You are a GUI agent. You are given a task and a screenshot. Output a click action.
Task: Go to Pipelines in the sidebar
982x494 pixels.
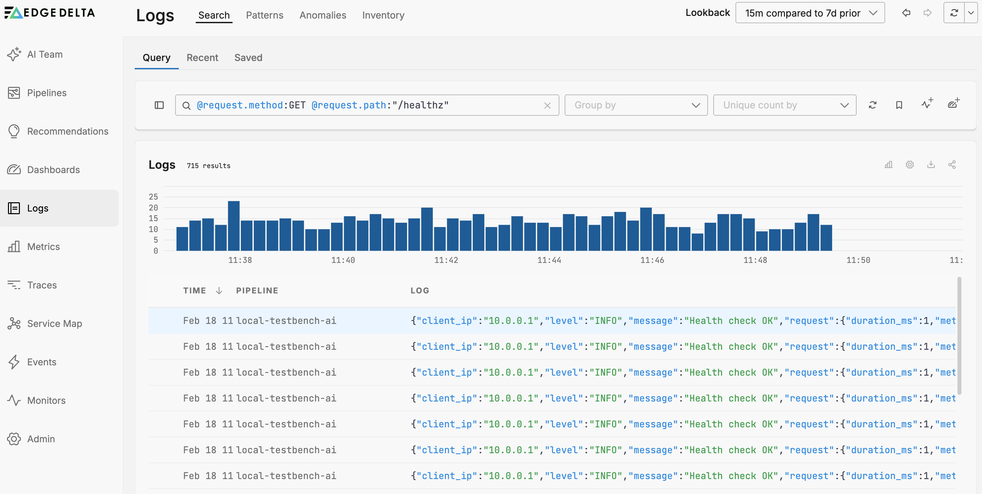tap(46, 93)
